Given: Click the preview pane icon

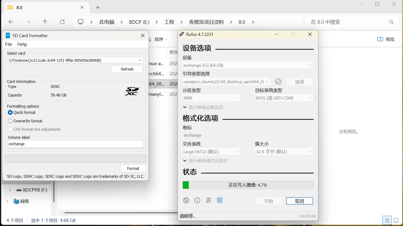Looking at the screenshot, I should tap(380, 39).
